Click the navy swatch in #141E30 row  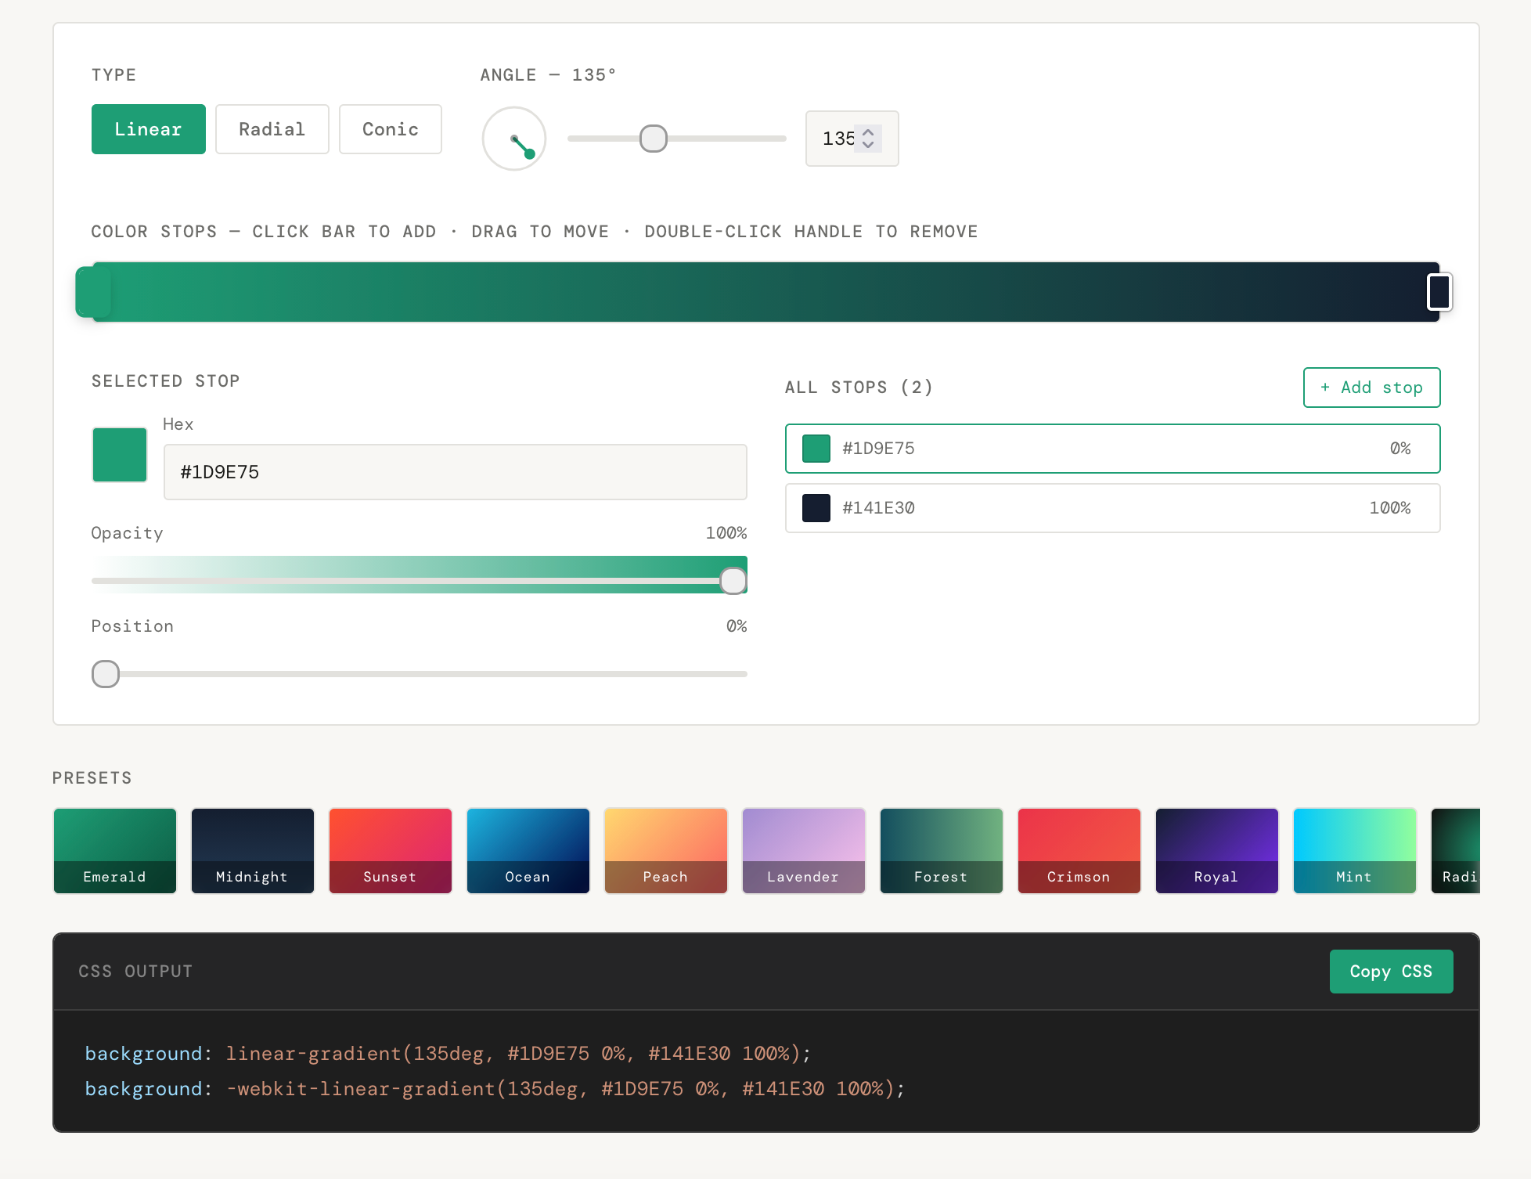click(x=816, y=508)
